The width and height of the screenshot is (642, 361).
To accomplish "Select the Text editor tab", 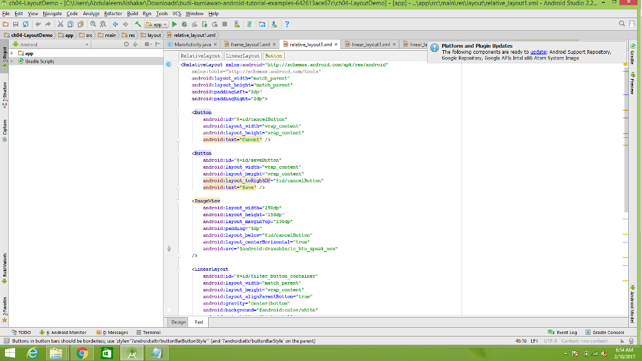I will tap(199, 322).
